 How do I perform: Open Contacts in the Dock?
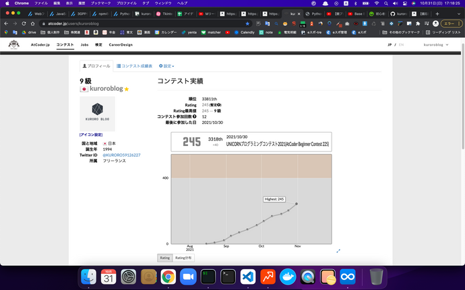click(148, 277)
